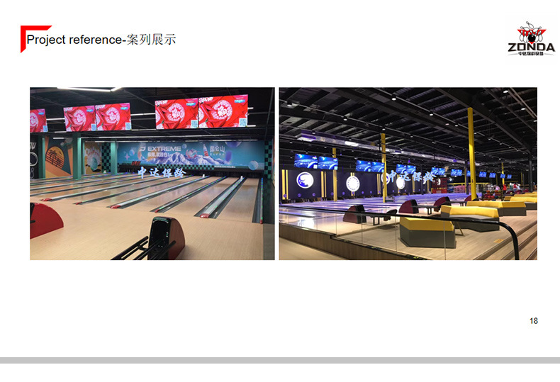The height and width of the screenshot is (382, 560).
Task: Click the Chinese subtitle under ZONDA logo
Action: (531, 54)
